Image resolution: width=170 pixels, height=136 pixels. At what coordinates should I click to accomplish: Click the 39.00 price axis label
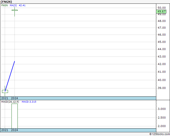coord(161,88)
